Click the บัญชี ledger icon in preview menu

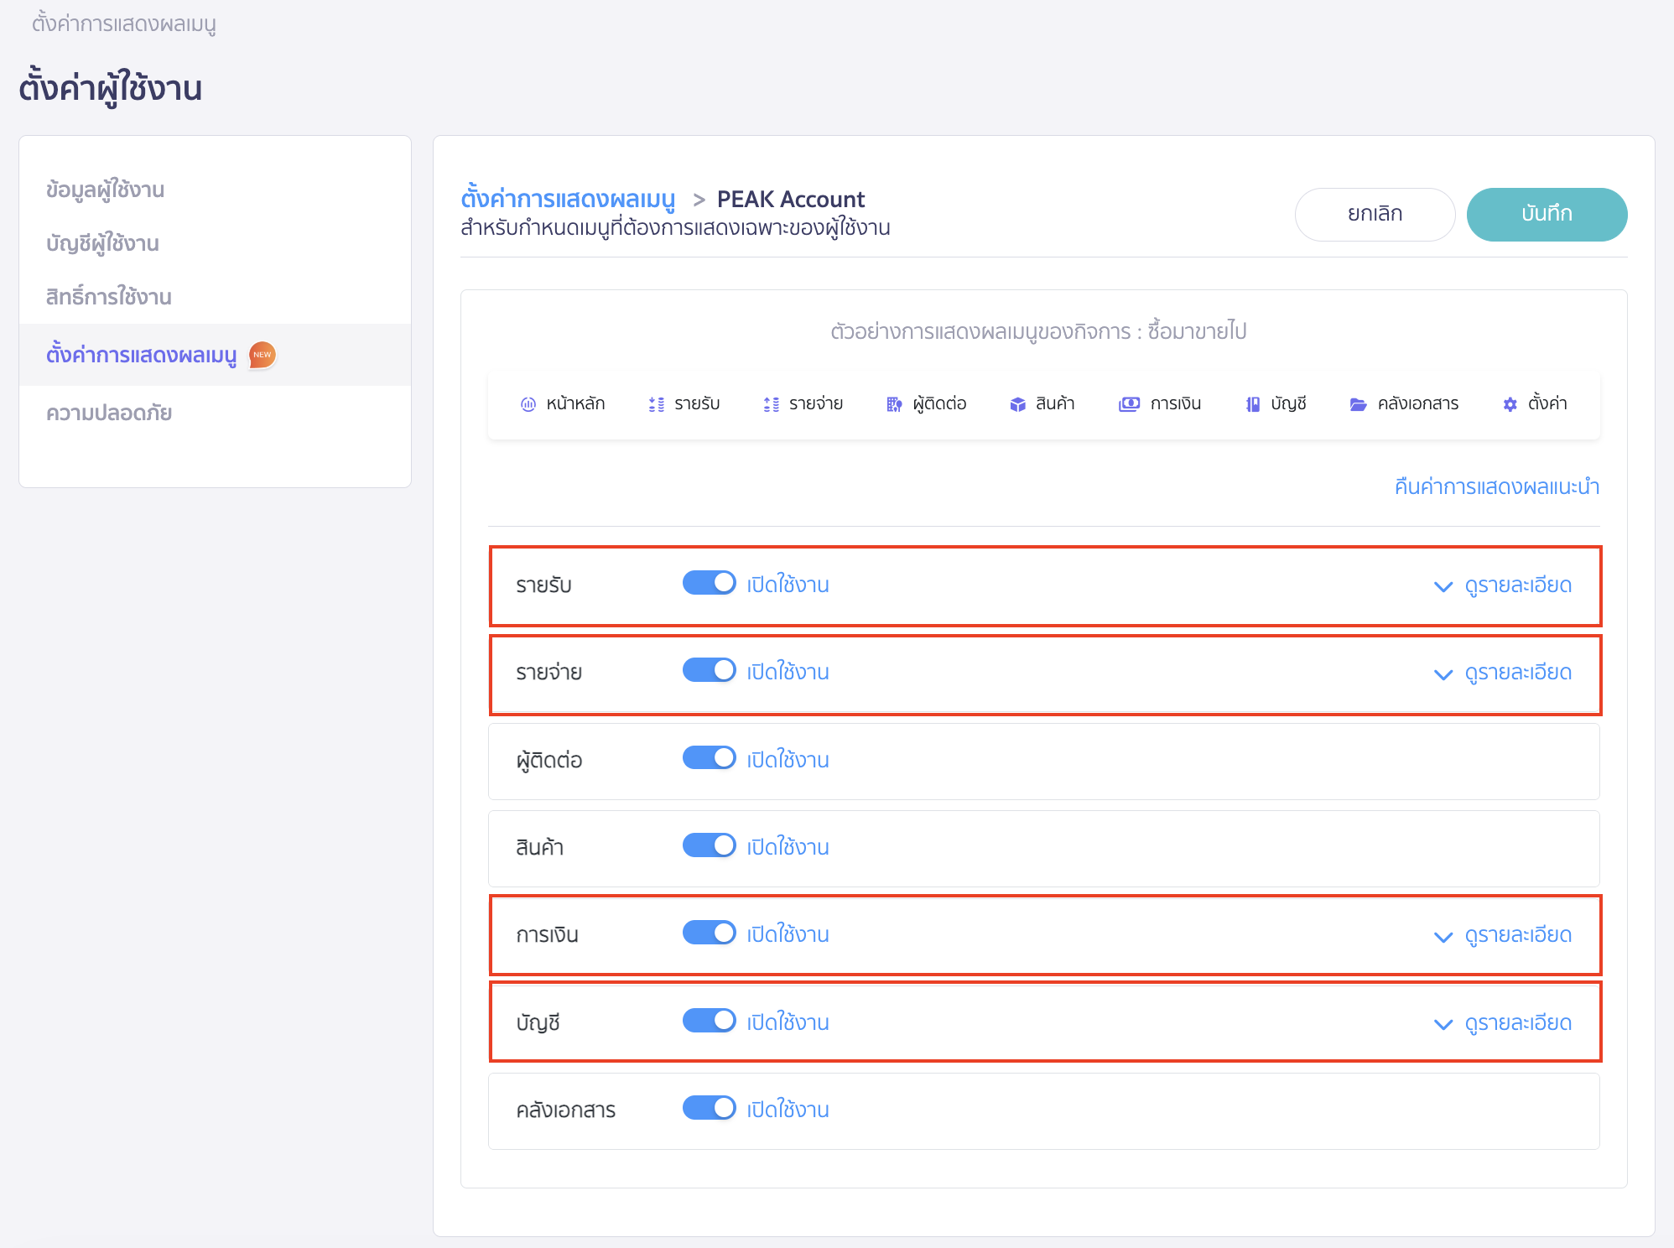[x=1252, y=404]
